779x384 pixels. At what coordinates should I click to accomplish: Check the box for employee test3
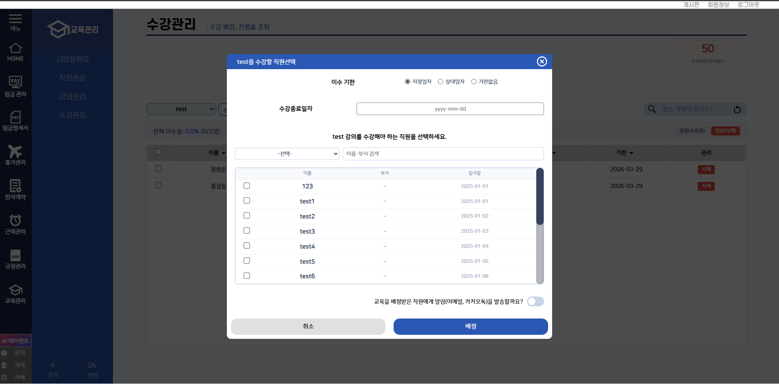tap(247, 231)
